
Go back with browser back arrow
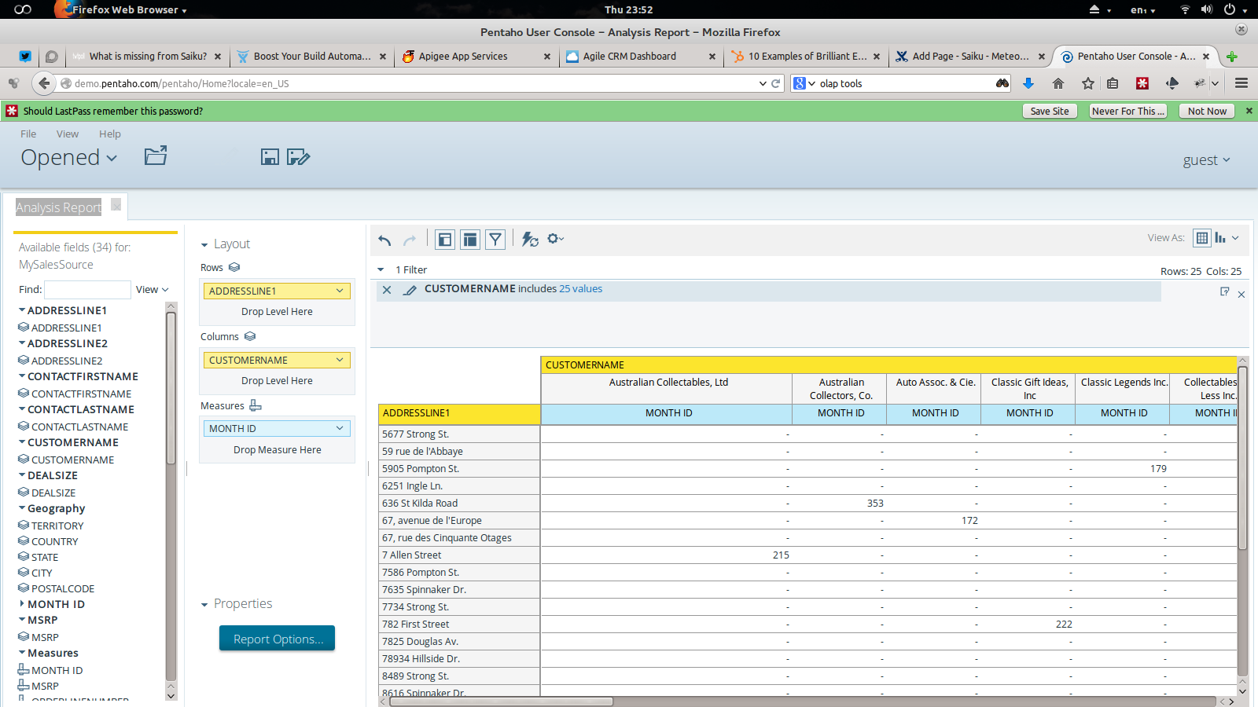[x=44, y=83]
